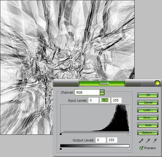
Task: Click the Save... button
Action: tap(148, 118)
